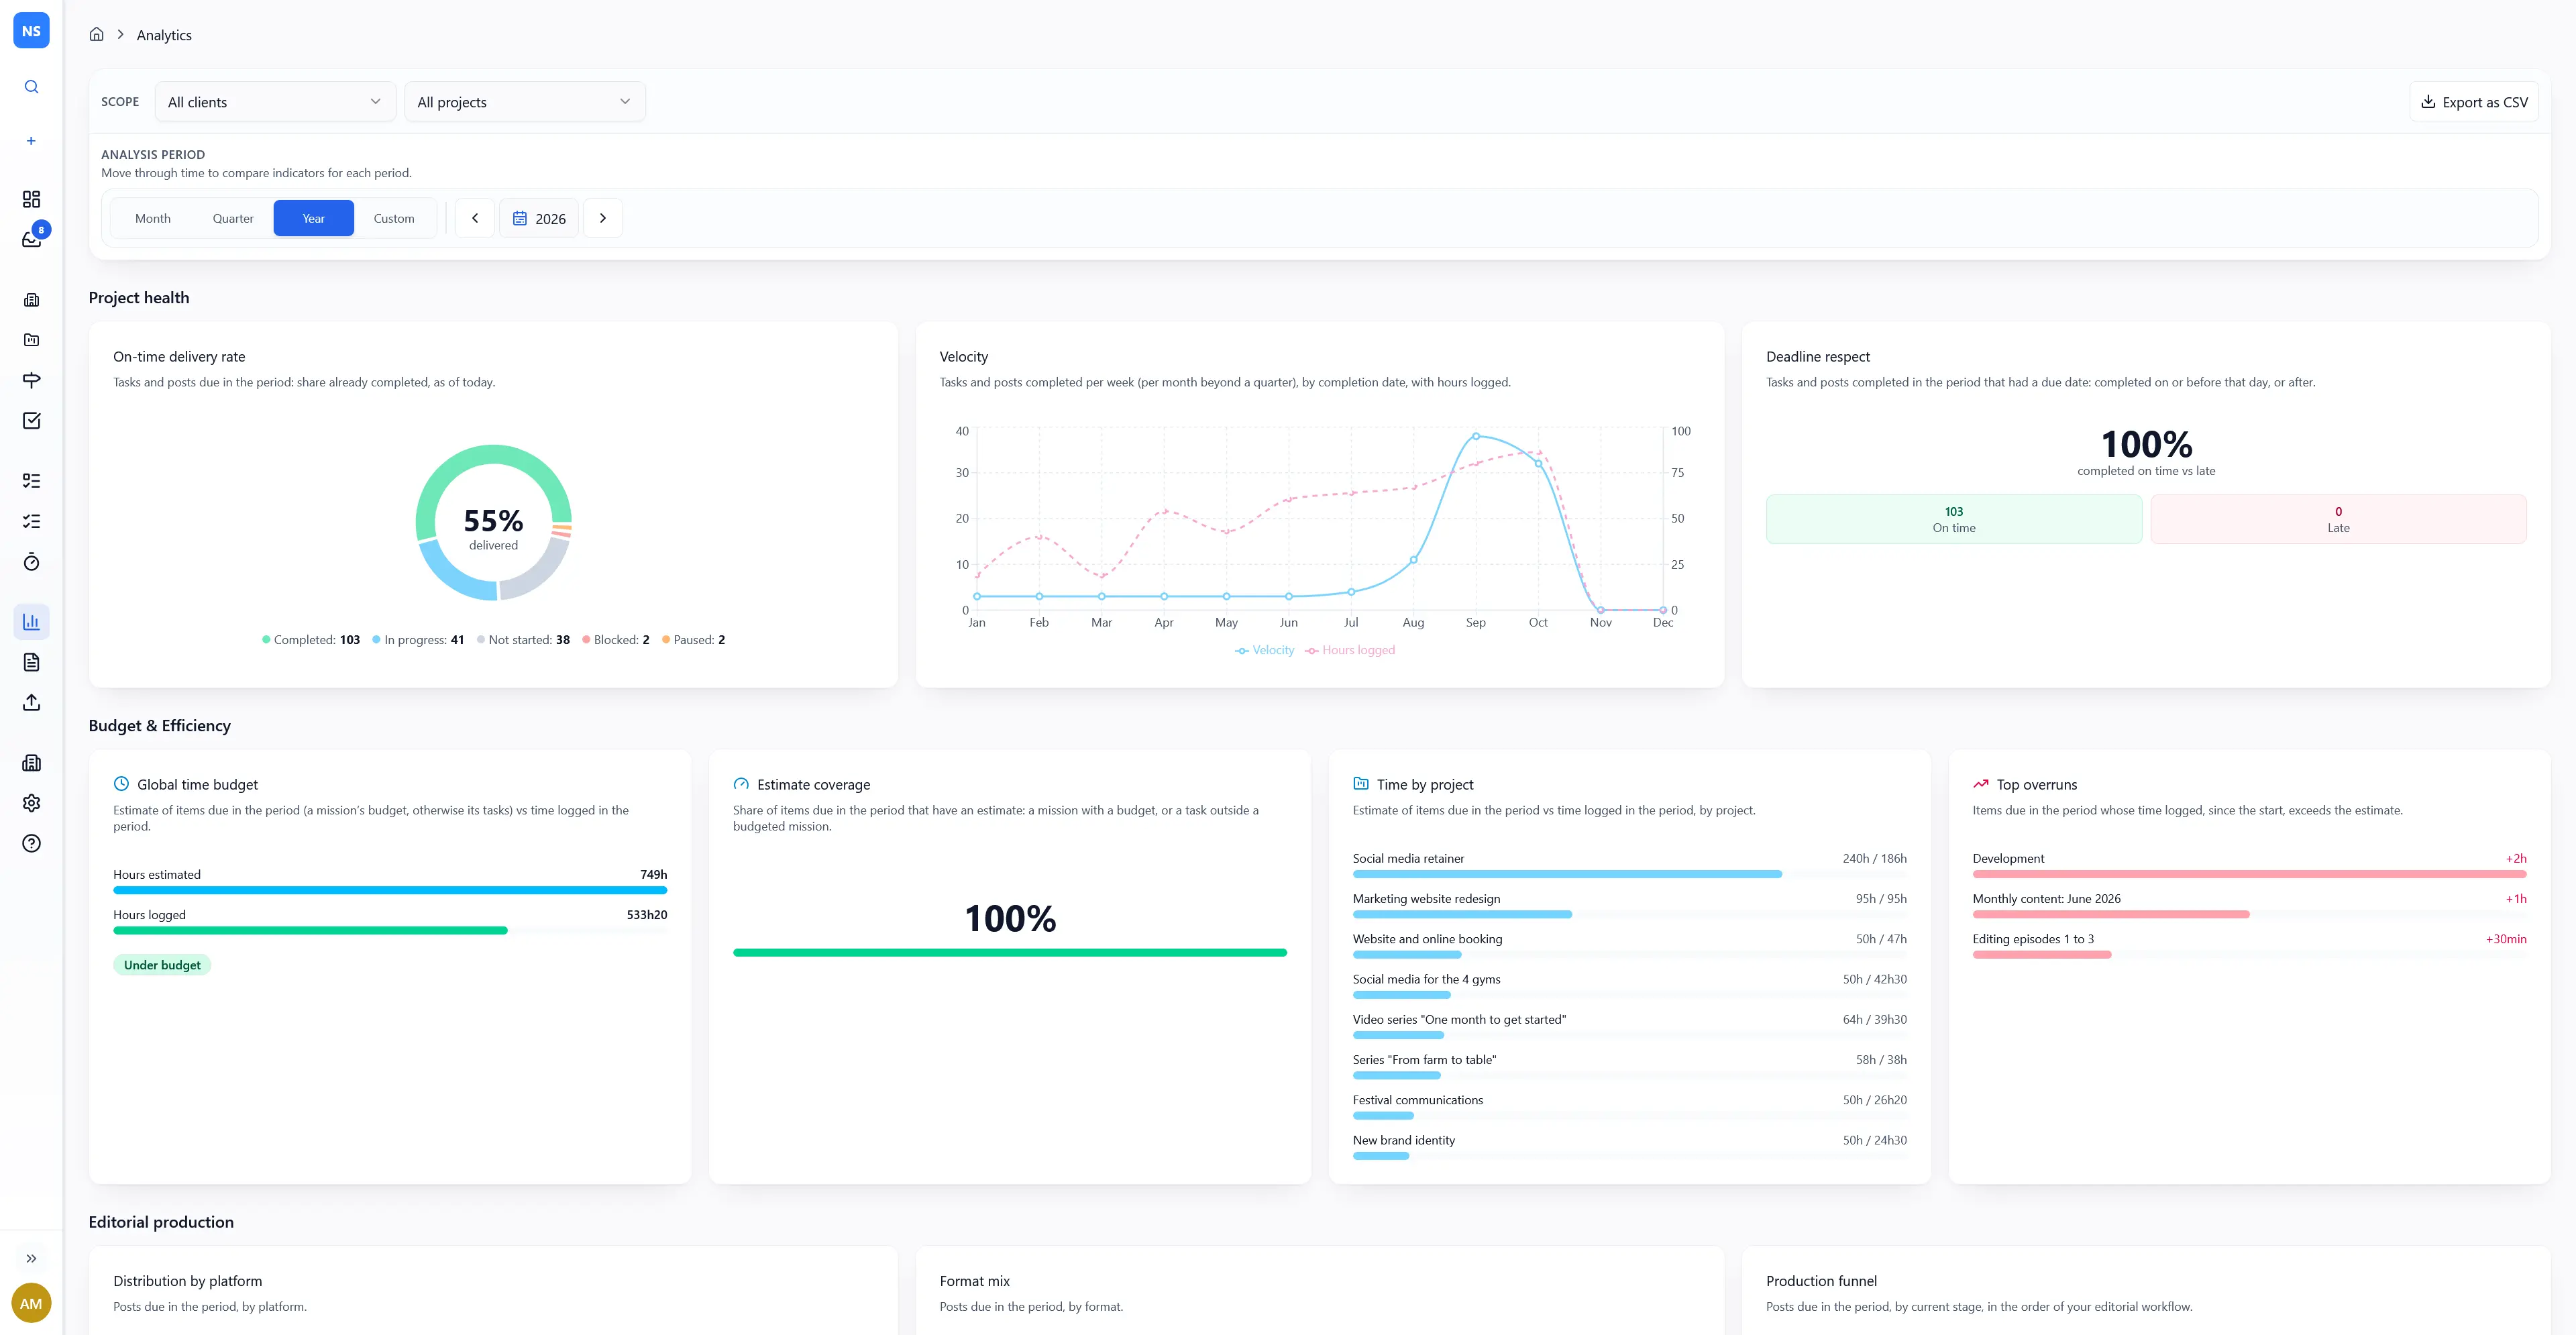
Task: Open the stopwatch timer icon
Action: point(31,562)
